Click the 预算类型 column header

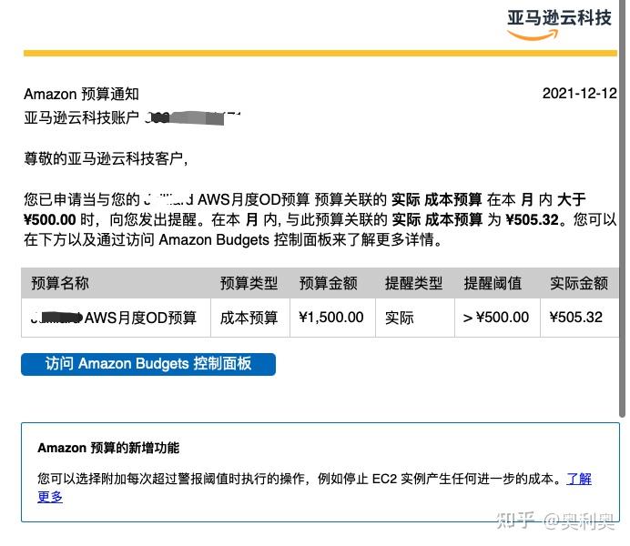[249, 283]
